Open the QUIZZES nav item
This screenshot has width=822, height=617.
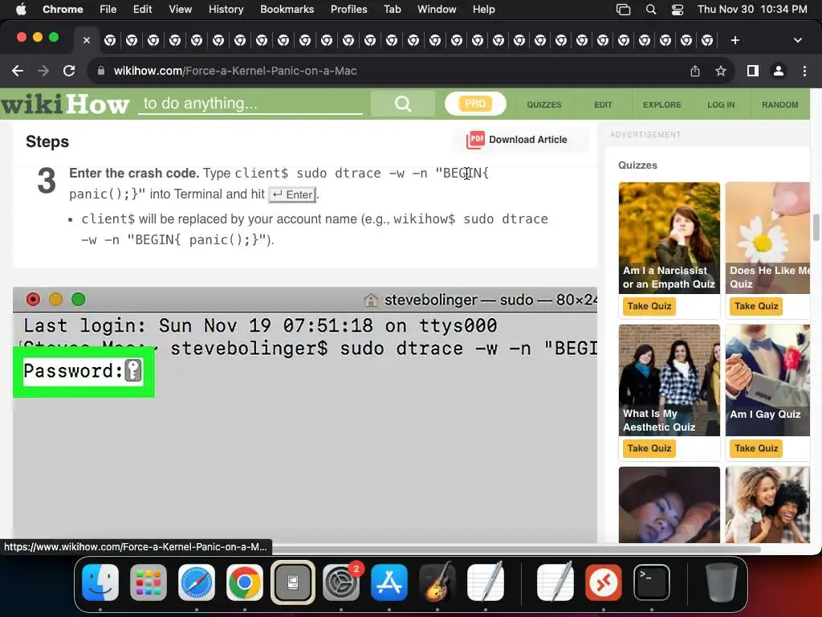544,104
